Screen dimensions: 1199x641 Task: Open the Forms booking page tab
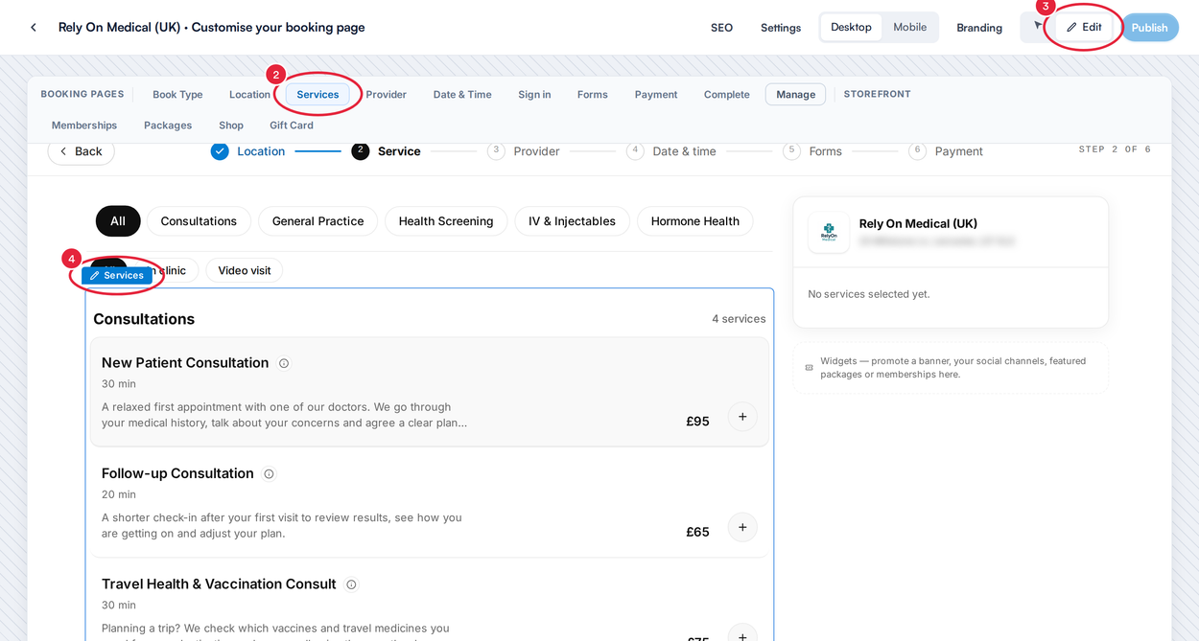592,94
